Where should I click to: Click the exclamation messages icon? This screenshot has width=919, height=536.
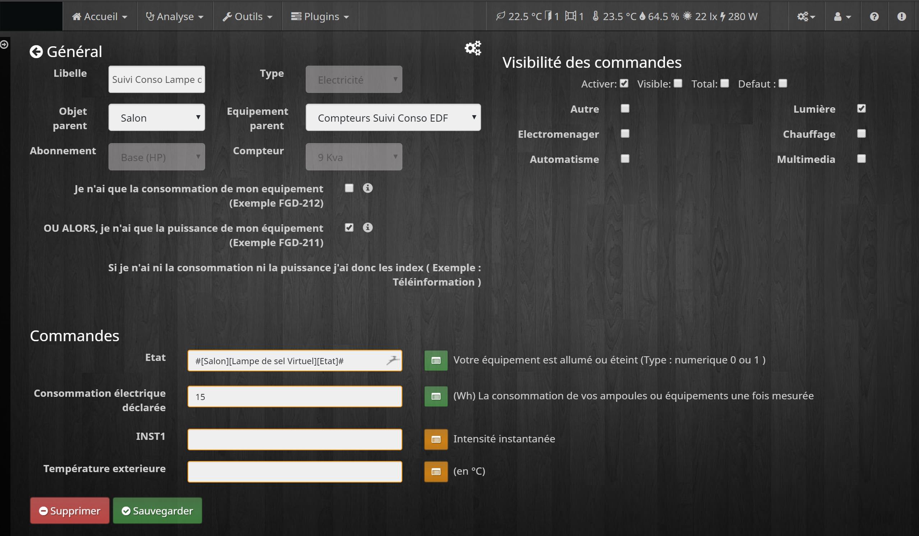click(901, 17)
